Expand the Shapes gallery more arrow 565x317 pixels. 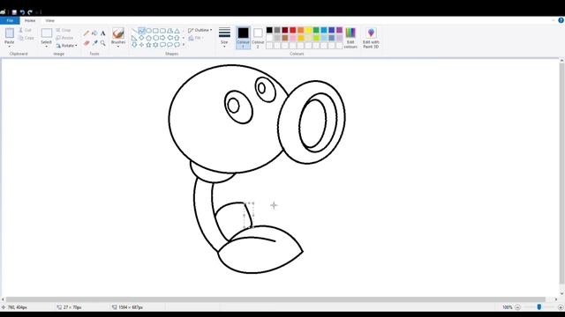pyautogui.click(x=184, y=45)
